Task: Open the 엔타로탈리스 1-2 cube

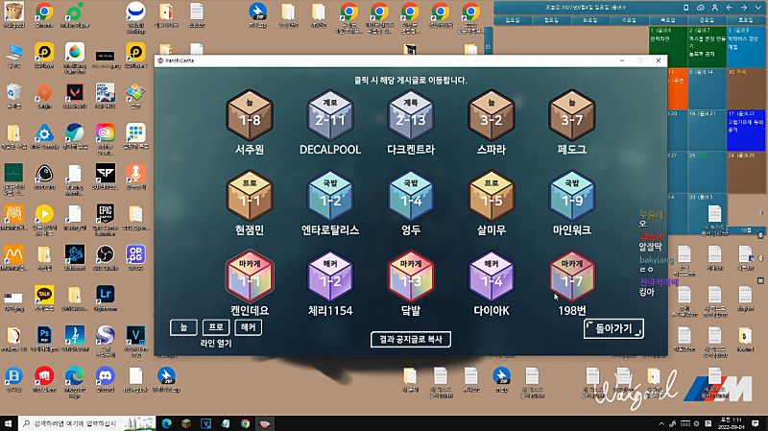Action: (x=329, y=200)
